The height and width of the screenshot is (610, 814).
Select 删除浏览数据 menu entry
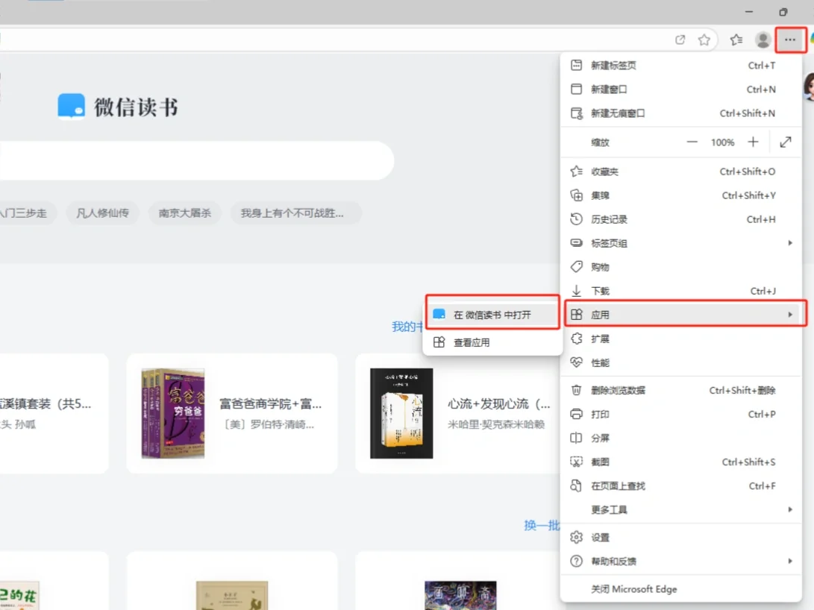(681, 390)
